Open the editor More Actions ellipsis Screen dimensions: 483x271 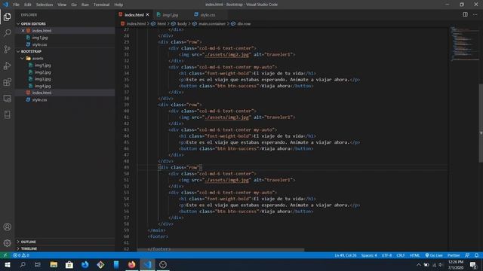(475, 14)
